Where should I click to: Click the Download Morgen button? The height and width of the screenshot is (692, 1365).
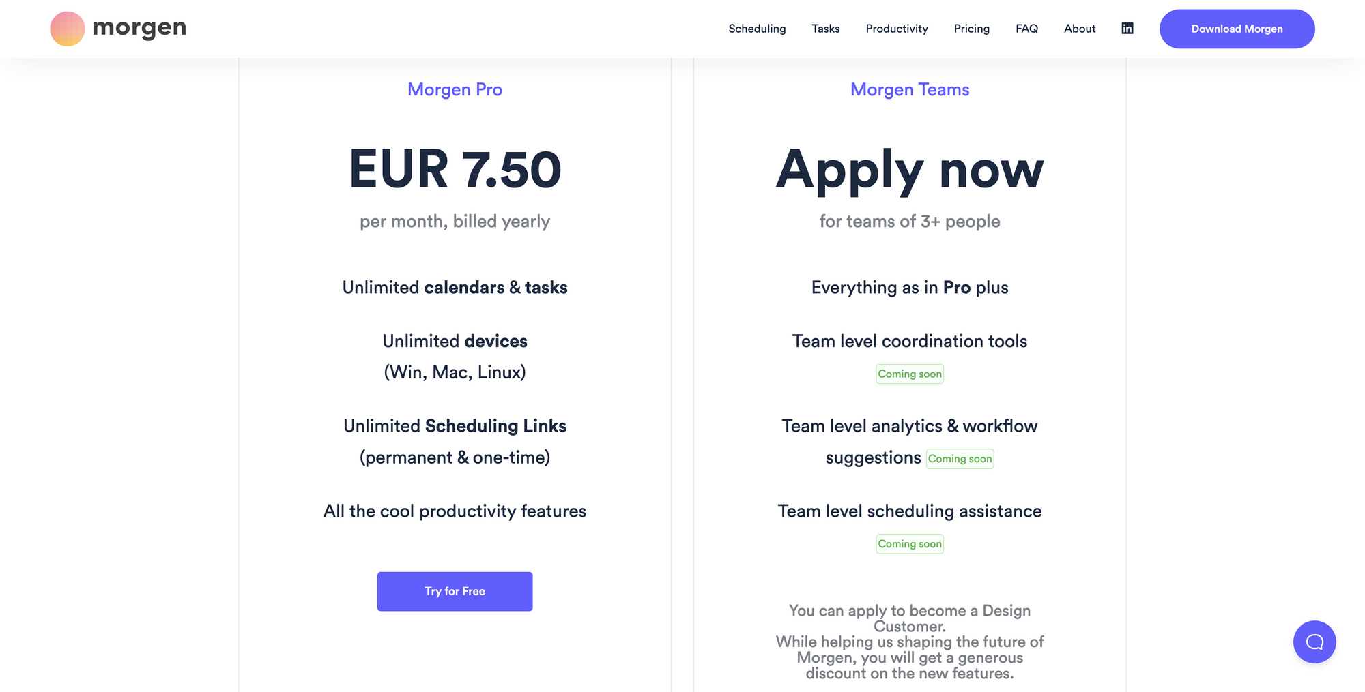[1237, 29]
